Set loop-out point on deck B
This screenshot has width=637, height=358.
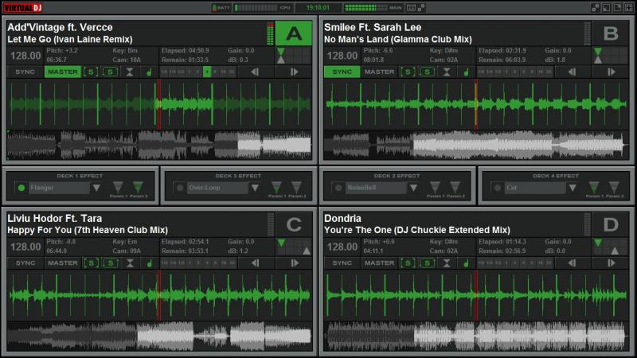pos(611,72)
